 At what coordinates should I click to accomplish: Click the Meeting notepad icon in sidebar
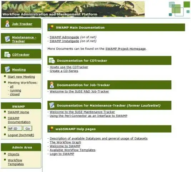[x=7, y=69]
